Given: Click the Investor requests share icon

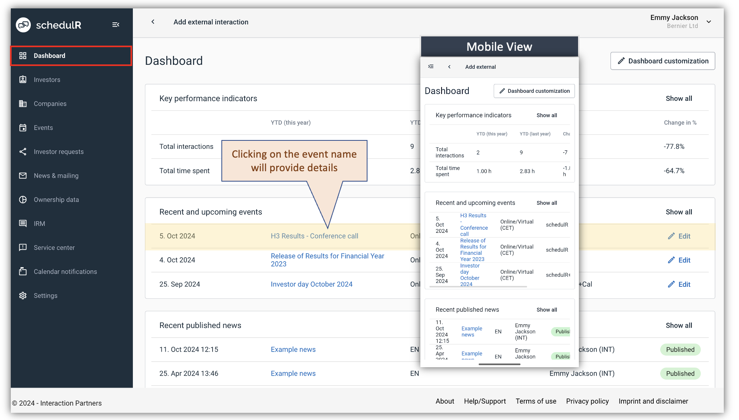Looking at the screenshot, I should [x=23, y=151].
